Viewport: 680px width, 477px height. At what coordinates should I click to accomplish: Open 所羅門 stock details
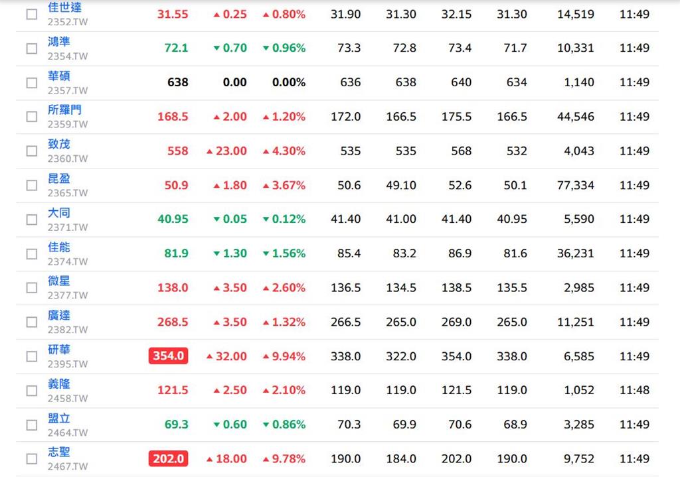pyautogui.click(x=64, y=109)
